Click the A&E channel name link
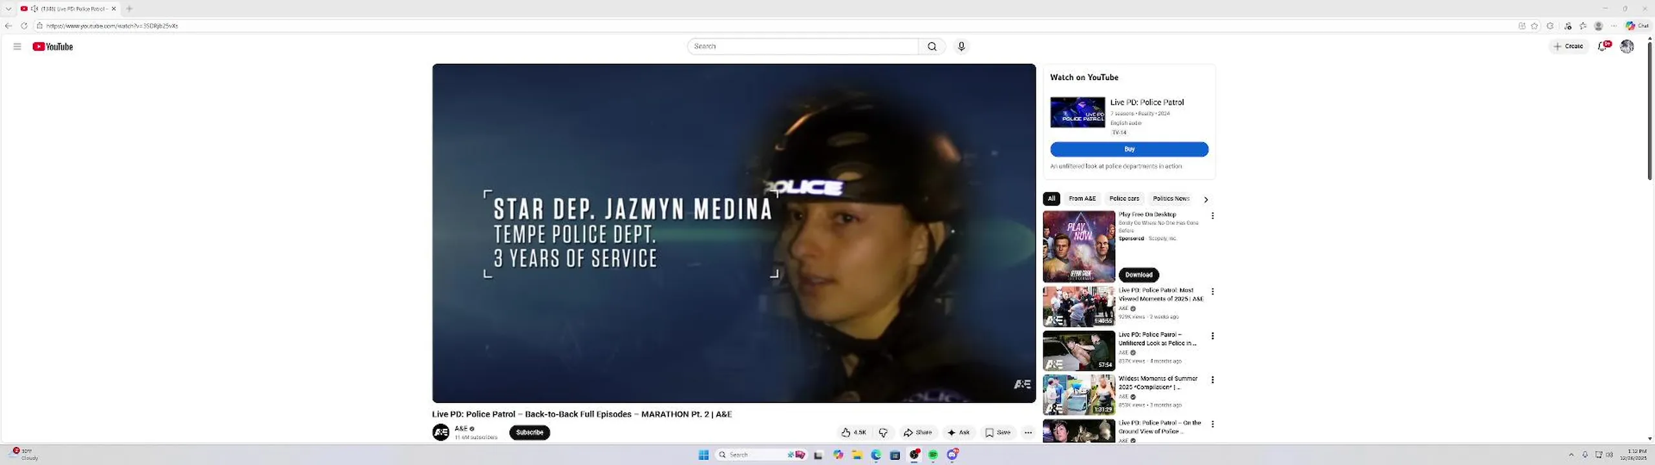The height and width of the screenshot is (465, 1655). pyautogui.click(x=461, y=428)
